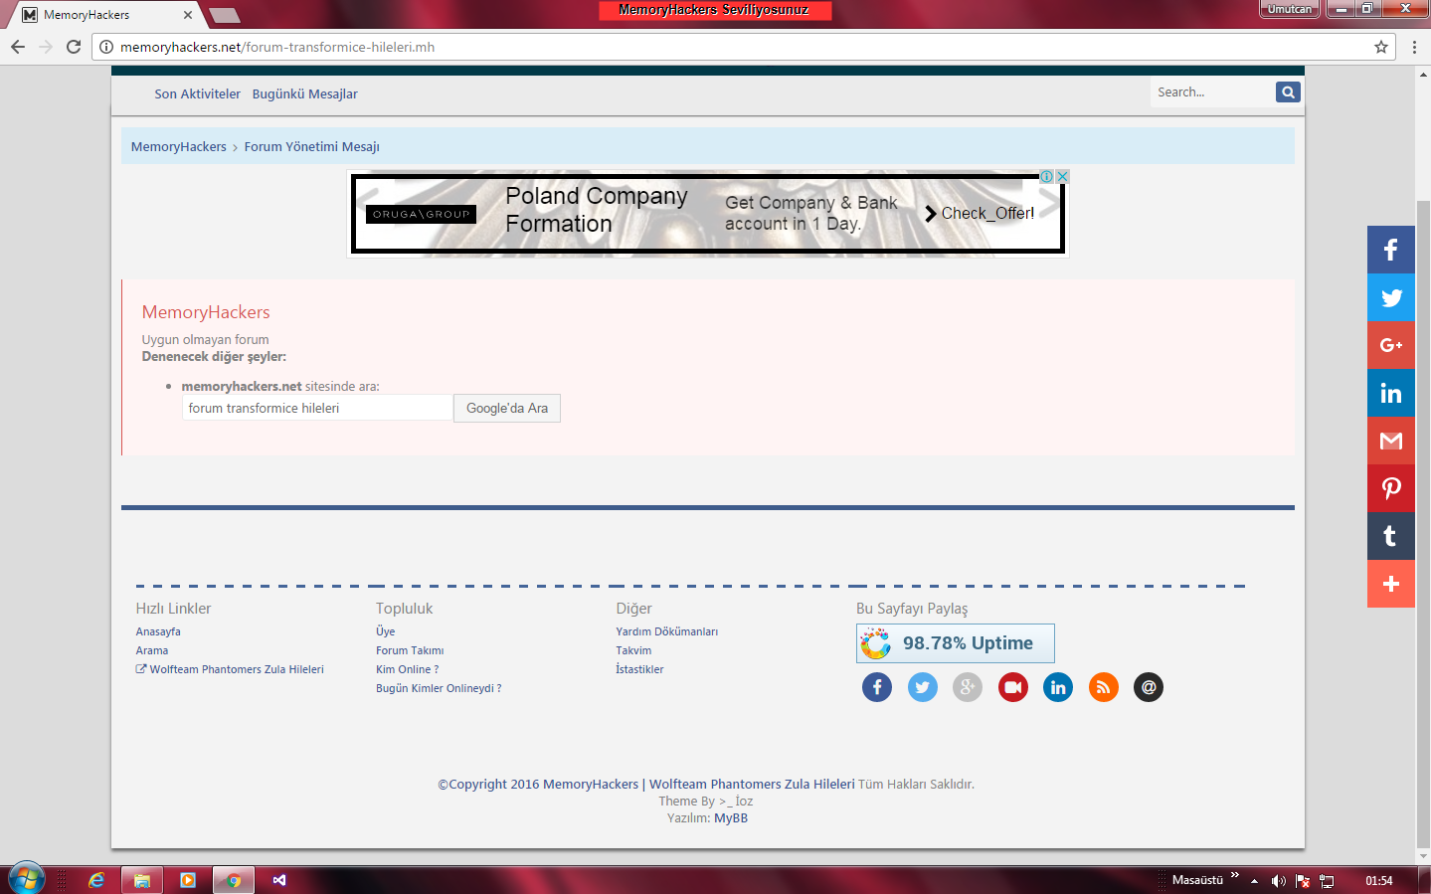The height and width of the screenshot is (894, 1431).
Task: Open Kim Online ? link
Action: tap(407, 669)
